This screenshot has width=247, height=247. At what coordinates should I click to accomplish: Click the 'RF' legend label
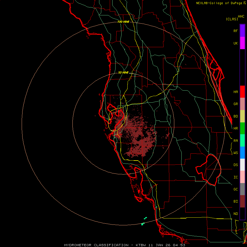pyautogui.click(x=235, y=31)
